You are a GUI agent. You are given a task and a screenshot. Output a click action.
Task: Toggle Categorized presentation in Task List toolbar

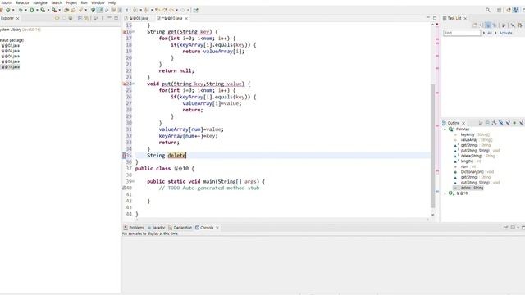click(x=487, y=25)
